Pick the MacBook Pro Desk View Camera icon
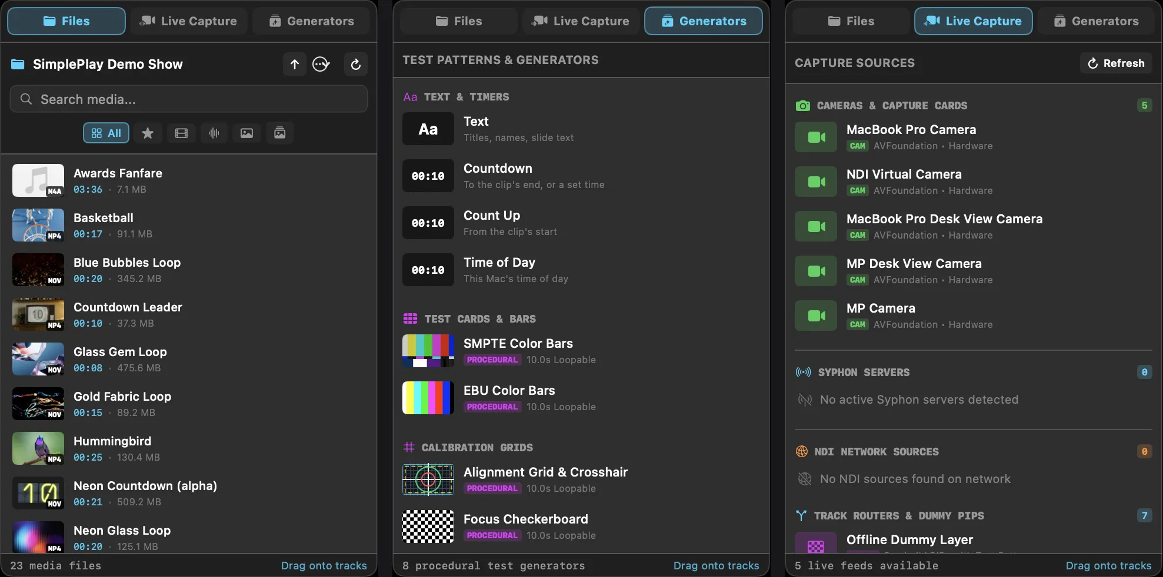This screenshot has height=577, width=1163. pos(816,226)
